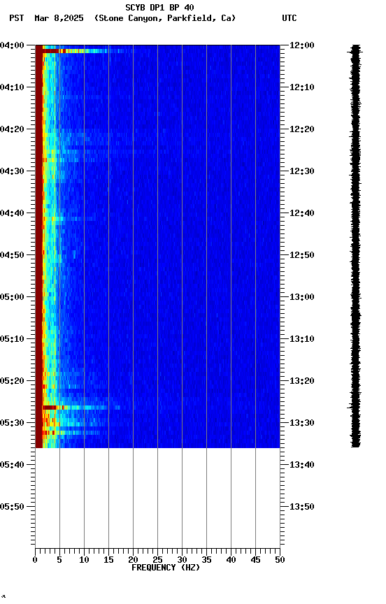Click the UTC time label 13:10

point(302,339)
